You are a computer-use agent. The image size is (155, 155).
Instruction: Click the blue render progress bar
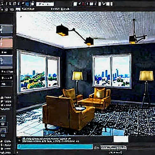[x=55, y=147]
